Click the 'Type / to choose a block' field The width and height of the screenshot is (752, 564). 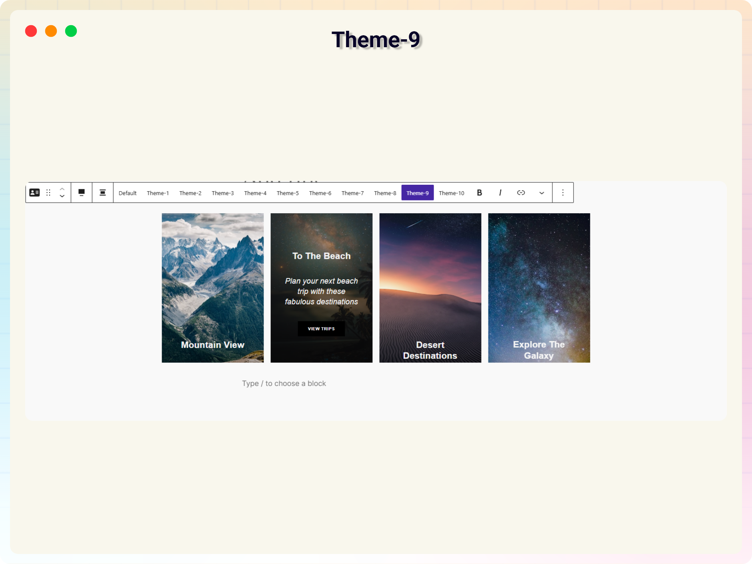[x=284, y=384]
